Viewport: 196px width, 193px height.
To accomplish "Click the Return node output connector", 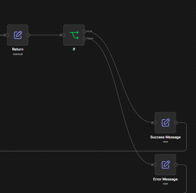I will (28, 35).
